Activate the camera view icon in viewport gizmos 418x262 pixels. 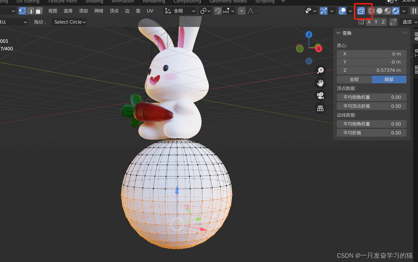pyautogui.click(x=320, y=95)
